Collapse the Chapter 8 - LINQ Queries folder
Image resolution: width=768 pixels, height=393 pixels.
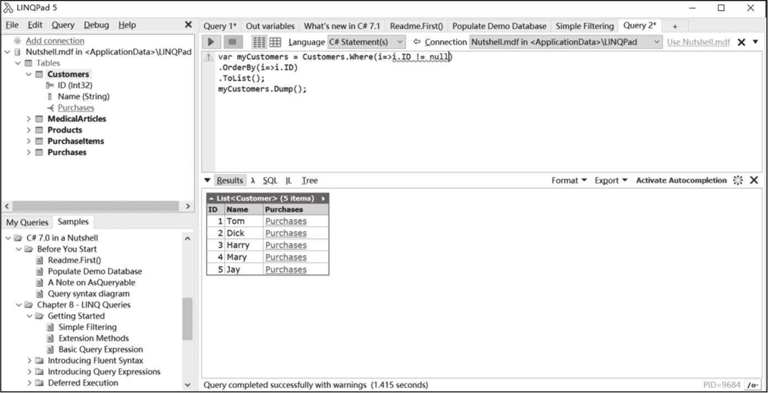click(18, 305)
